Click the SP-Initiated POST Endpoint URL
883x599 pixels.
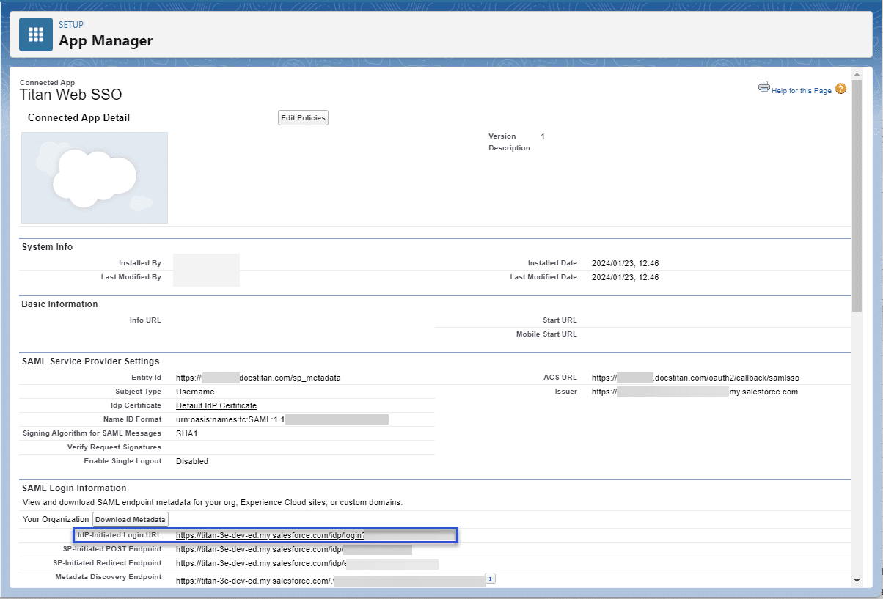[x=260, y=549]
